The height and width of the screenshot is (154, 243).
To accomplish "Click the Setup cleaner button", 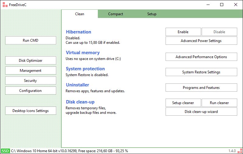I will click(x=183, y=103).
